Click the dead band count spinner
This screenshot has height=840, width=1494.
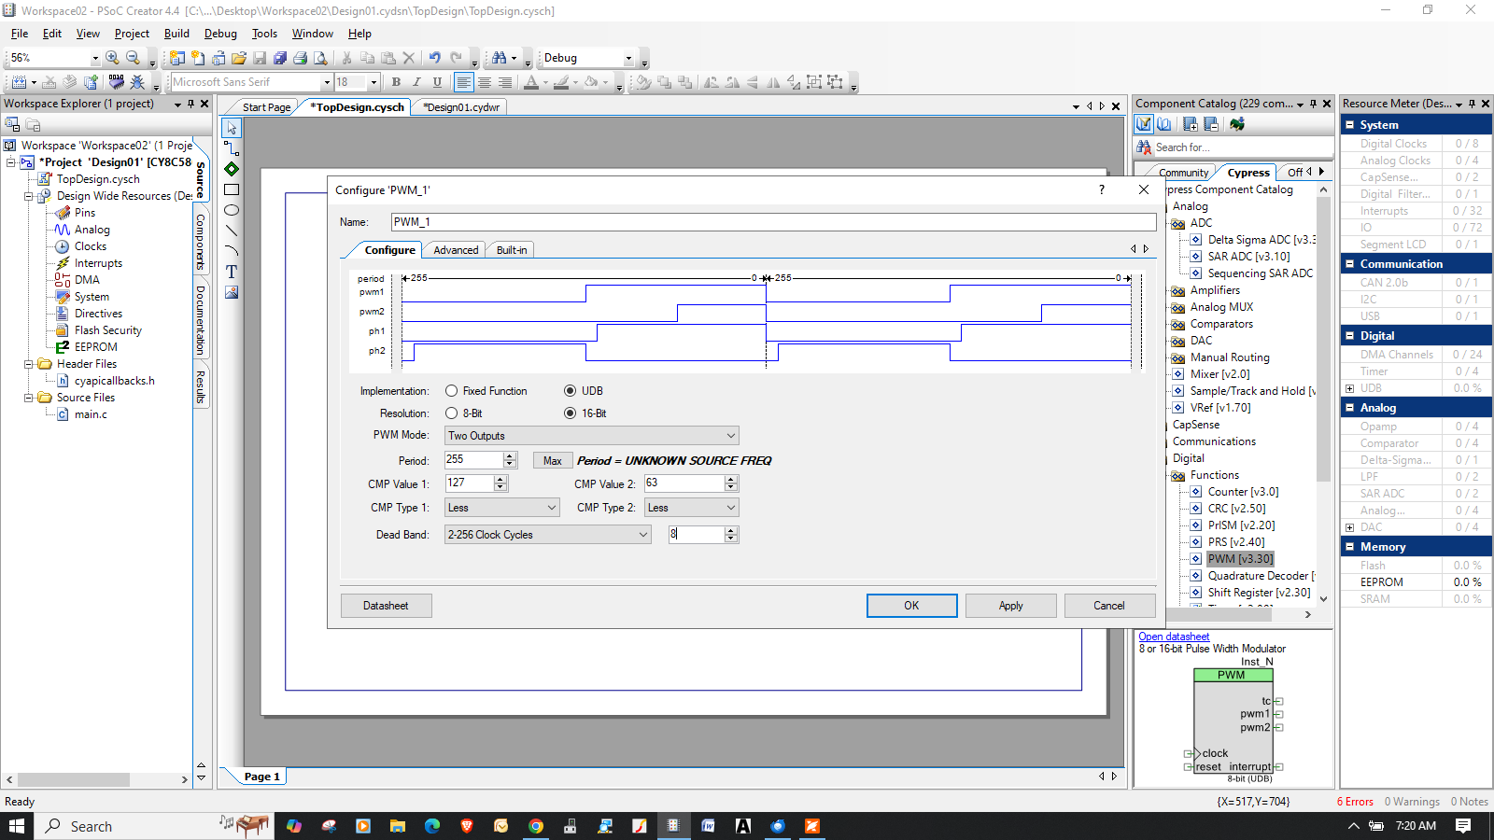pyautogui.click(x=731, y=535)
